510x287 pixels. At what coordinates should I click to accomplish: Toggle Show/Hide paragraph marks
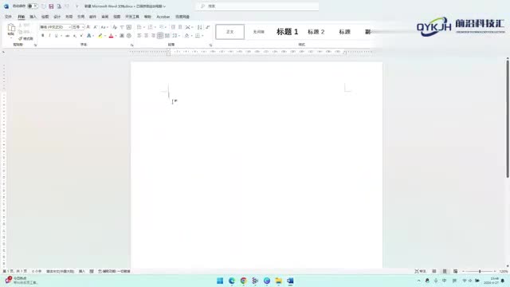pyautogui.click(x=207, y=27)
